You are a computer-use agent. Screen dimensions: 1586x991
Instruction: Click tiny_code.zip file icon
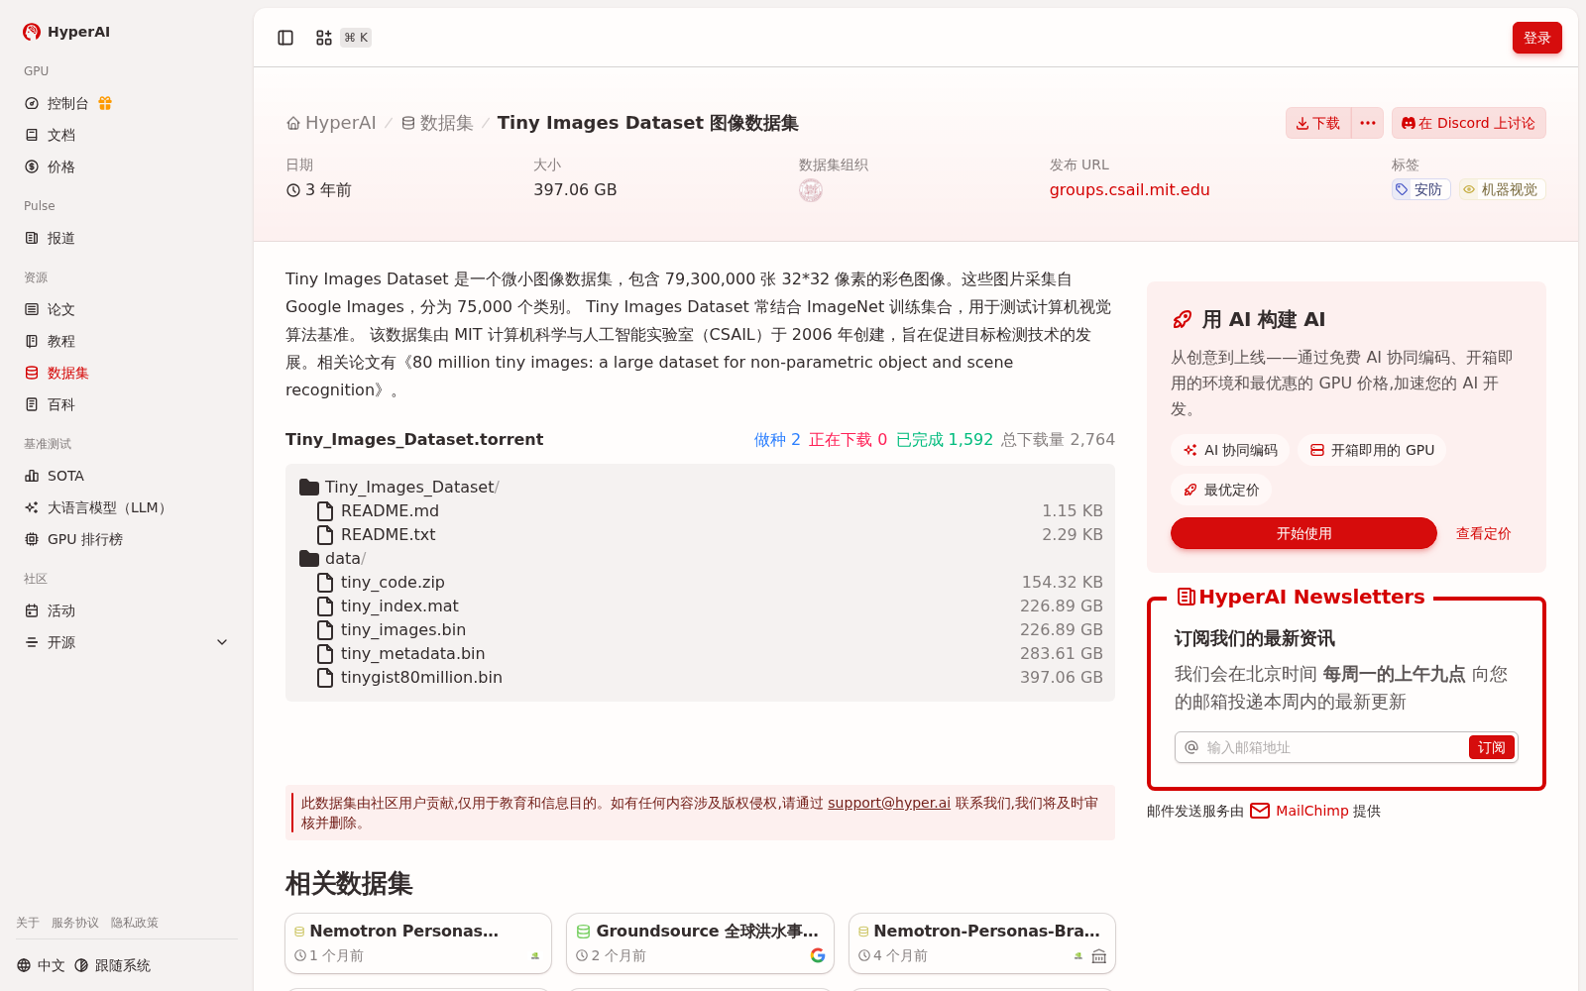[325, 582]
